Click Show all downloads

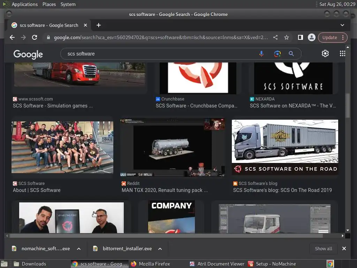323,248
